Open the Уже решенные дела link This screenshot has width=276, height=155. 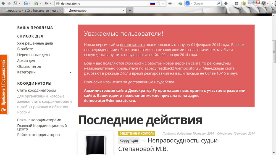pos(35,43)
